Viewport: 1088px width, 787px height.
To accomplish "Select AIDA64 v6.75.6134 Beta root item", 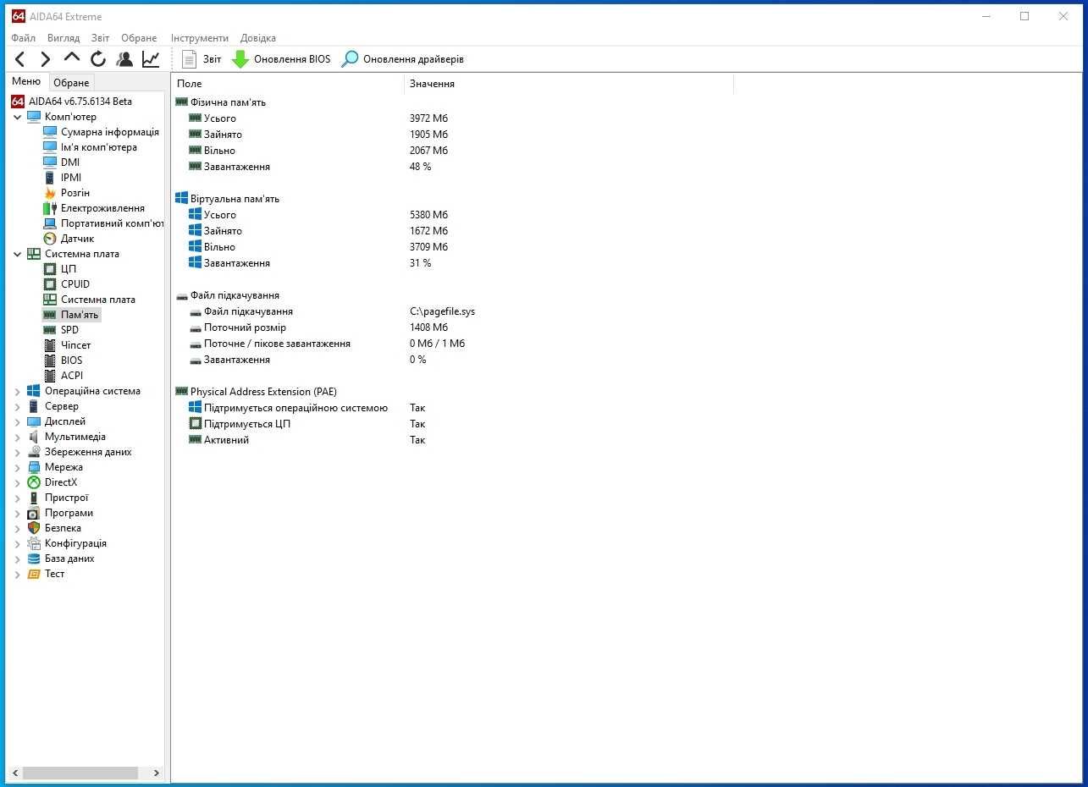I will (x=72, y=102).
